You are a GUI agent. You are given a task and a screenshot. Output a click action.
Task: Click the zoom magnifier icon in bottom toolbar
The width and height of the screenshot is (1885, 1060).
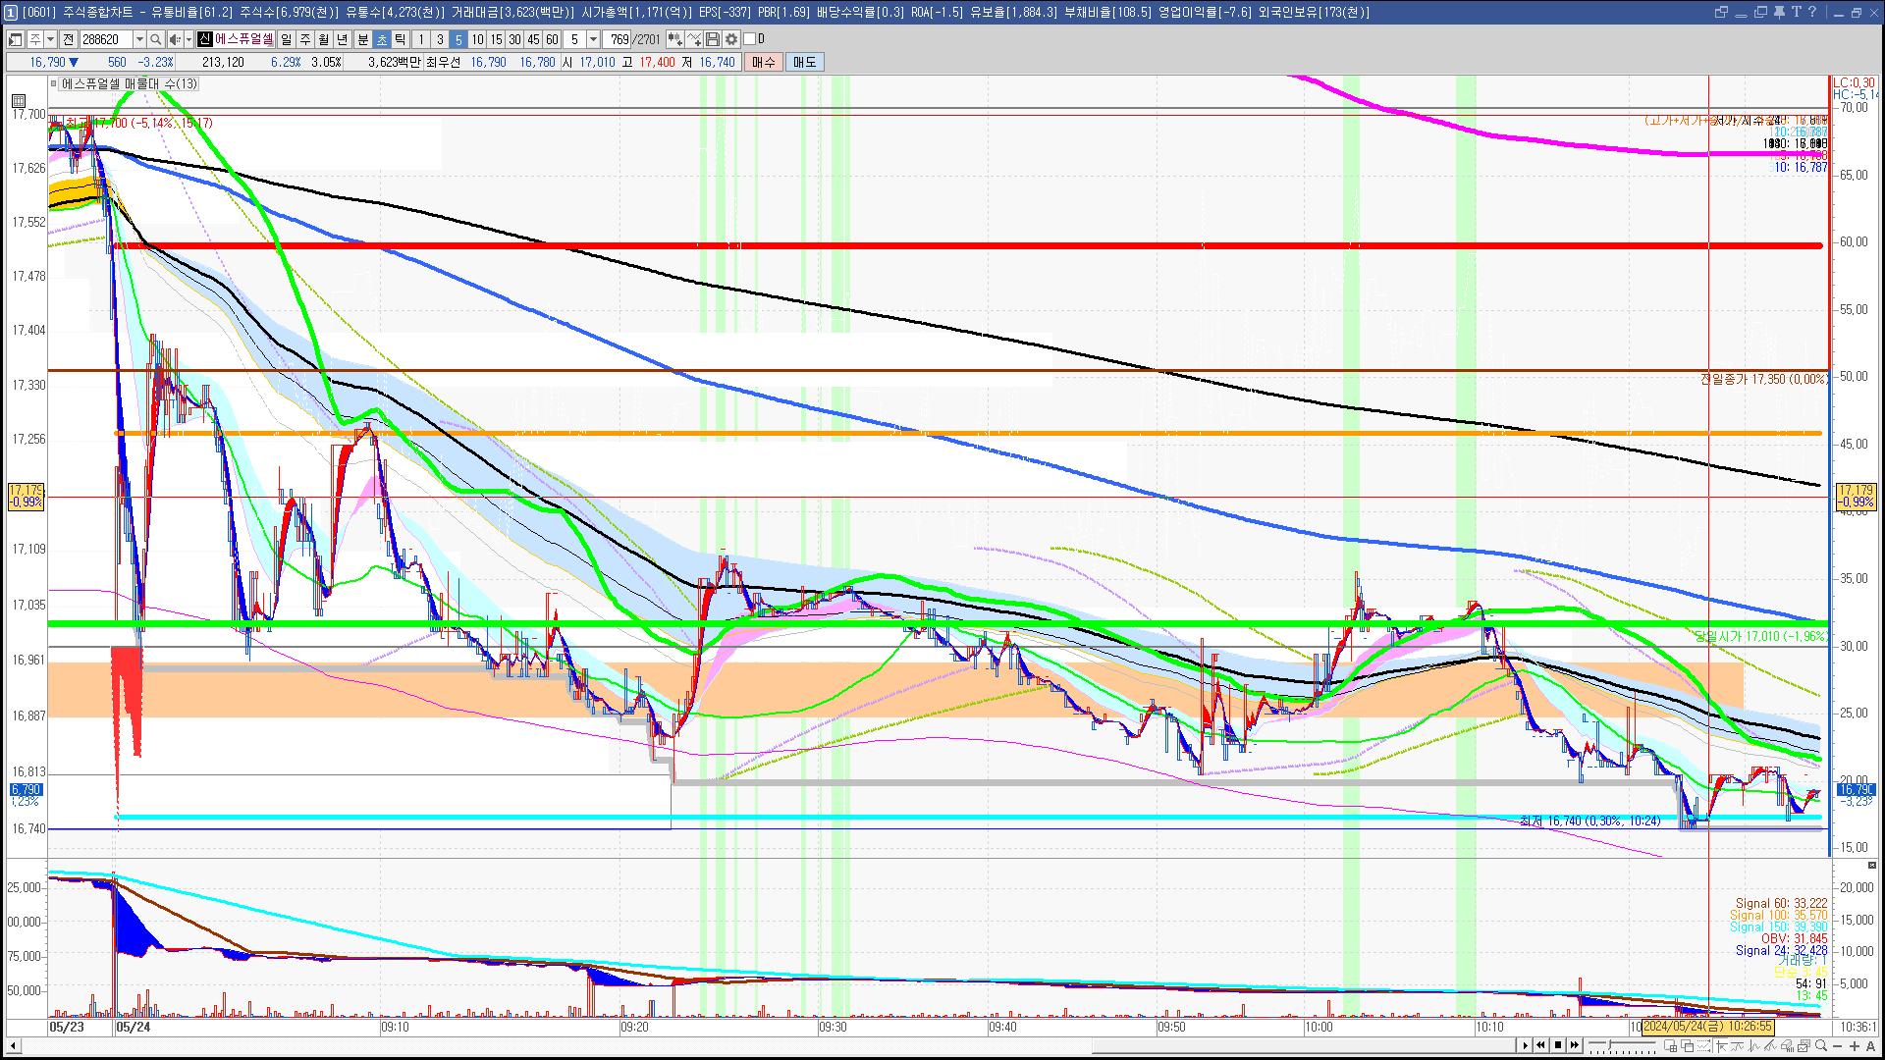tap(1821, 1046)
